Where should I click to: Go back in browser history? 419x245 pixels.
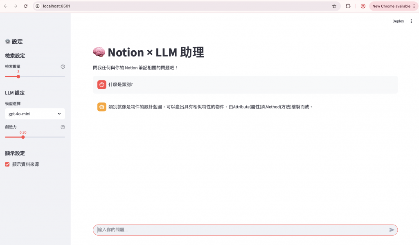pyautogui.click(x=6, y=6)
